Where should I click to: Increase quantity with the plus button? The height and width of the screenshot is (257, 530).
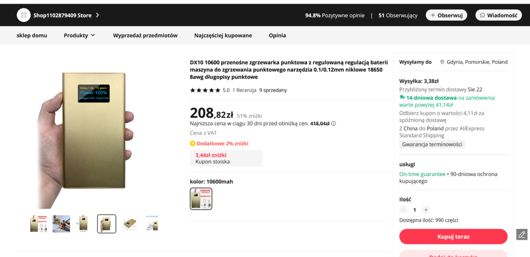425,210
